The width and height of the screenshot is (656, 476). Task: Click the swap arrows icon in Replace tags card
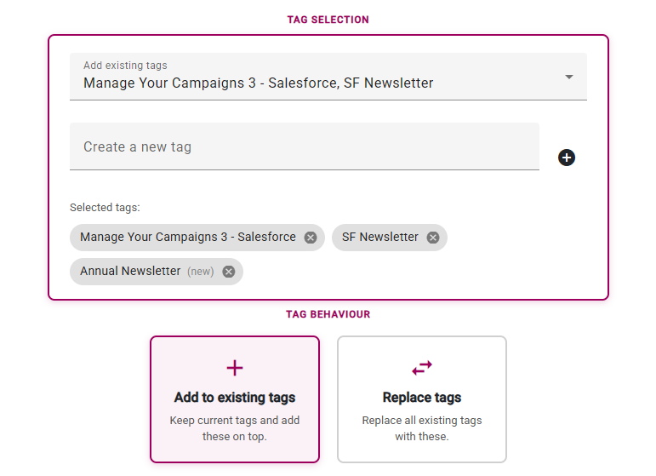point(422,368)
